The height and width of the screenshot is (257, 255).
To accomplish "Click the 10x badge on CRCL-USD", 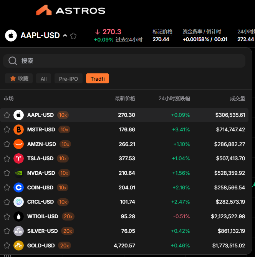I will pos(63,202).
